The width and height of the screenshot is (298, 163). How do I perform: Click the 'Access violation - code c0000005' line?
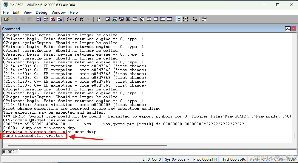75,105
